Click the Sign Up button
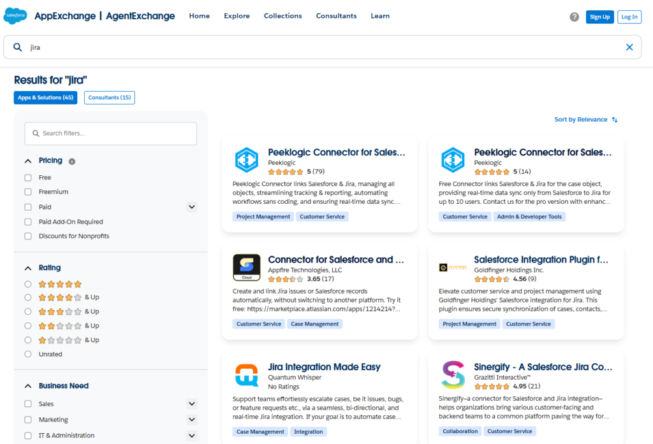Image resolution: width=653 pixels, height=444 pixels. coord(599,17)
